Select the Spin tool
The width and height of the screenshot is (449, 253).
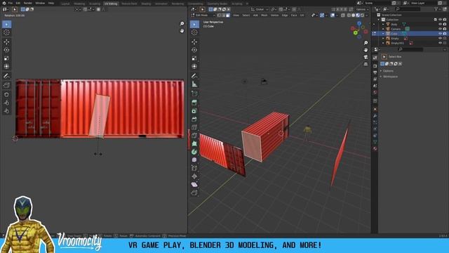point(194,152)
